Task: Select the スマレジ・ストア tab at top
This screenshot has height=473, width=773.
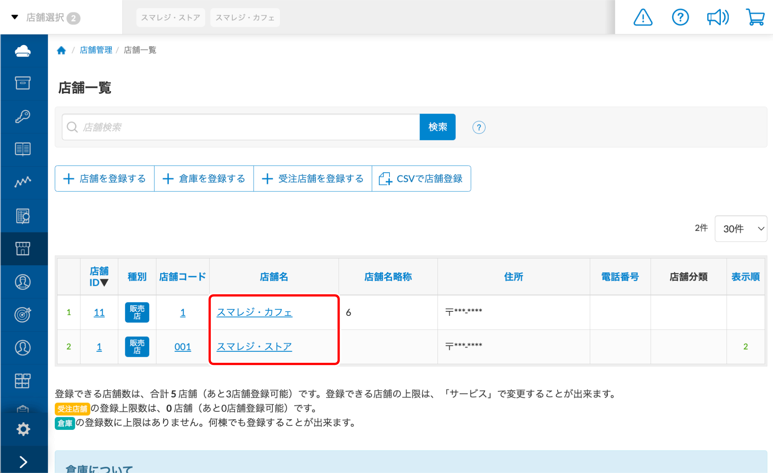Action: coord(171,18)
